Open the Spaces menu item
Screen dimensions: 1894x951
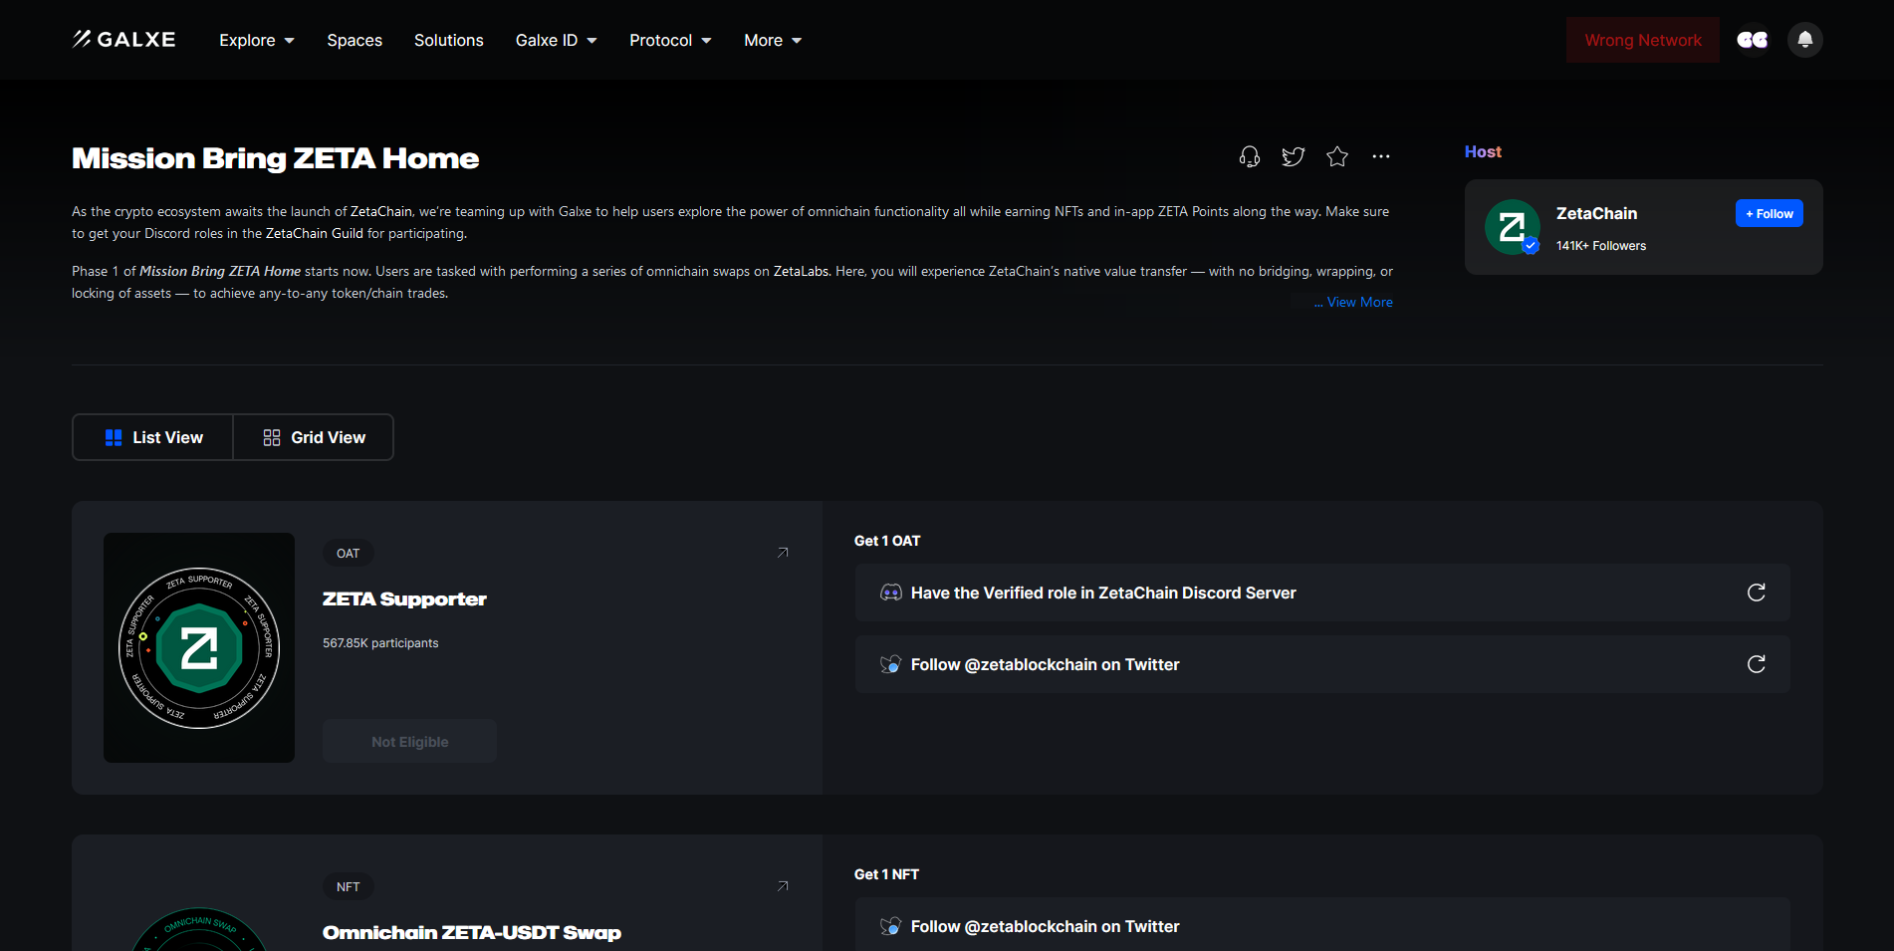355,40
